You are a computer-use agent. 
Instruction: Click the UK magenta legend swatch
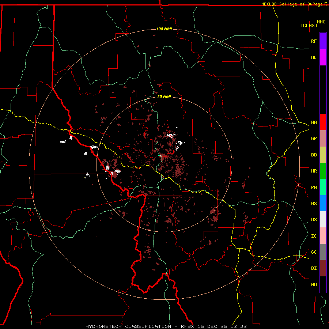323,57
